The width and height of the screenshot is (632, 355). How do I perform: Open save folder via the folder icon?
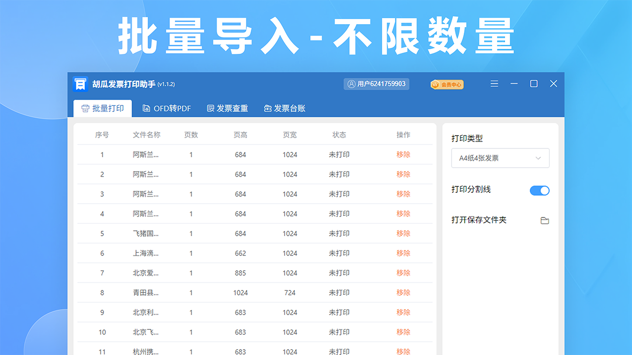(x=545, y=220)
